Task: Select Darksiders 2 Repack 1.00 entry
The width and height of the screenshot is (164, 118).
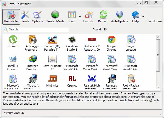Action: click(92, 43)
